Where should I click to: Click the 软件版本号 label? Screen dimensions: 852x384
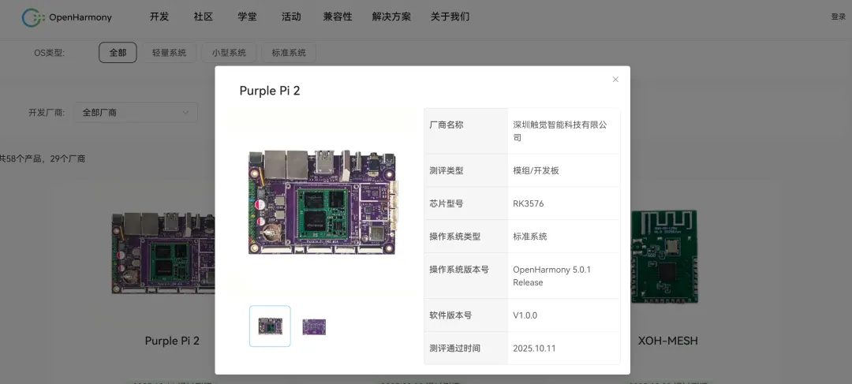click(x=450, y=315)
